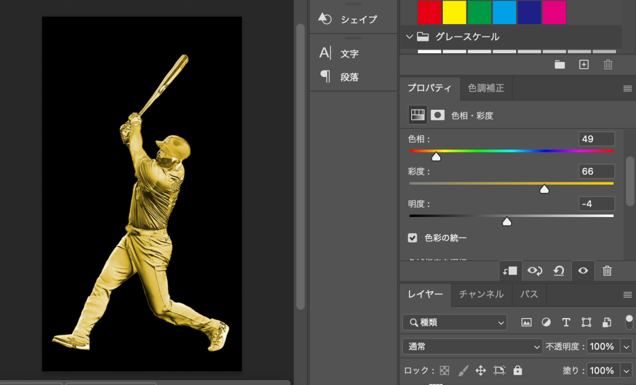Toggle adjustment layer visibility eye icon
This screenshot has height=385, width=636.
[x=583, y=271]
